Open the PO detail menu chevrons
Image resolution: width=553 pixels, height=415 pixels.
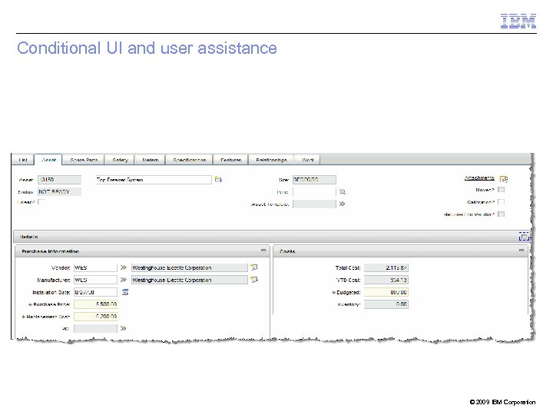[x=123, y=329]
